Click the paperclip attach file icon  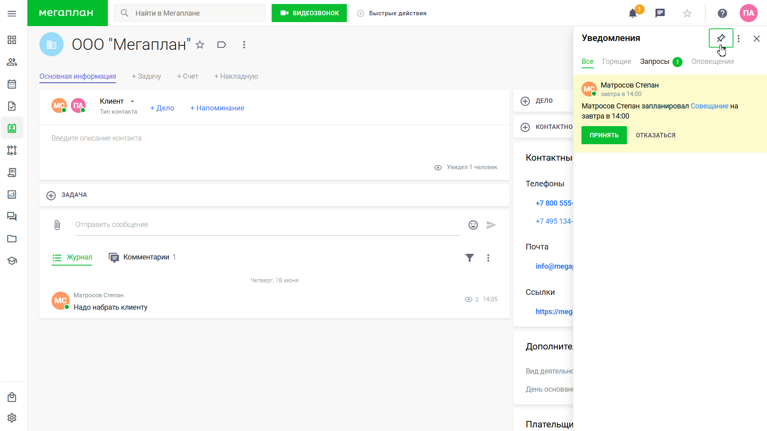tap(57, 225)
